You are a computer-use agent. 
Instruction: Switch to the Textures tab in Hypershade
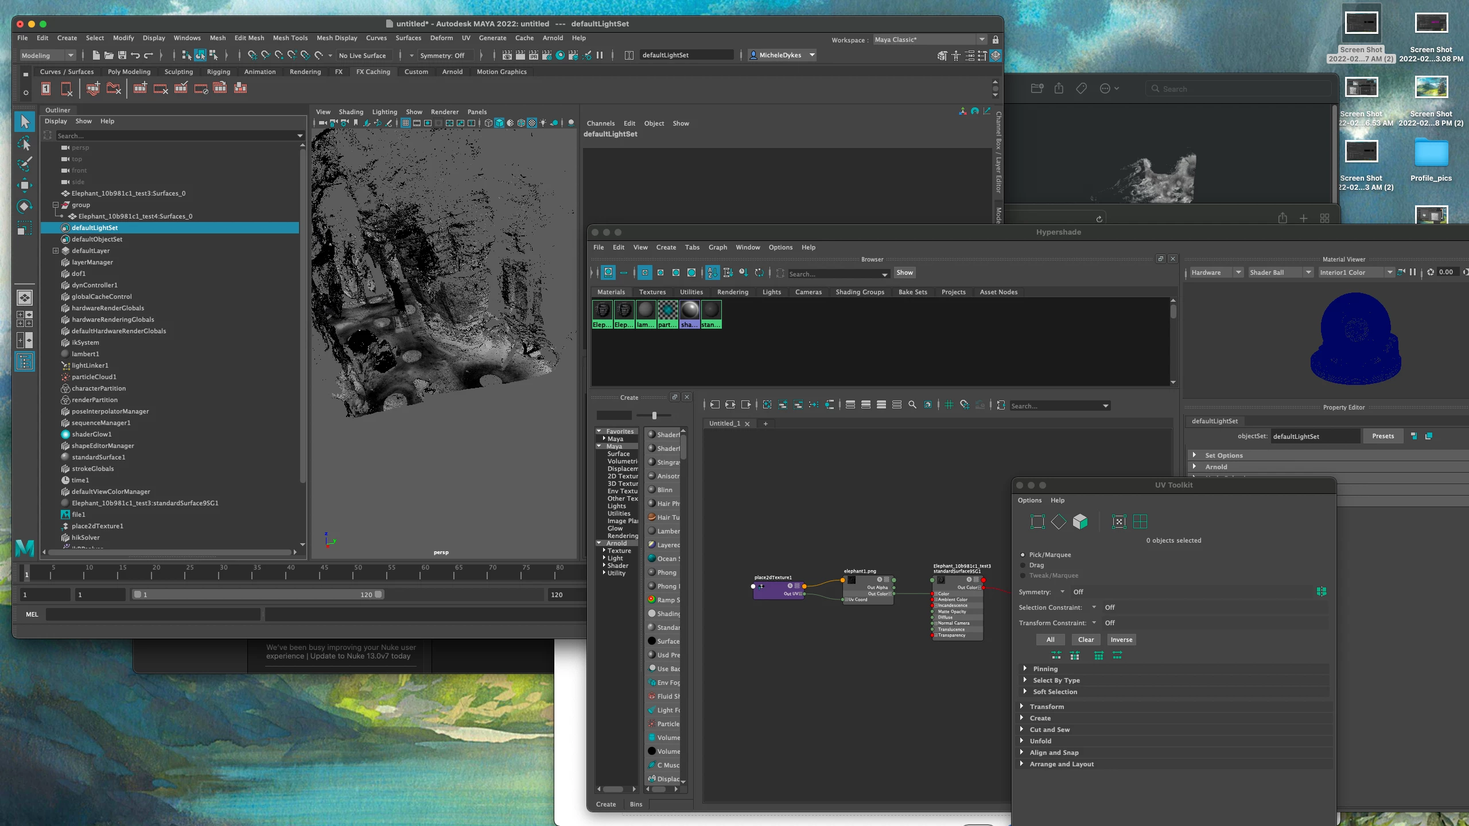point(652,292)
